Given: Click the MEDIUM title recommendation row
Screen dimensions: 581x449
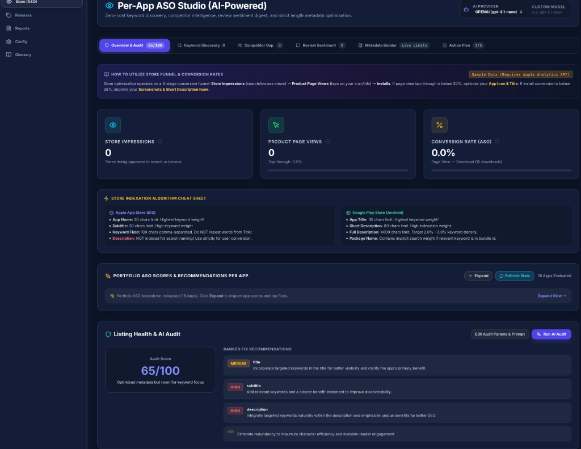Looking at the screenshot, I should coord(397,365).
